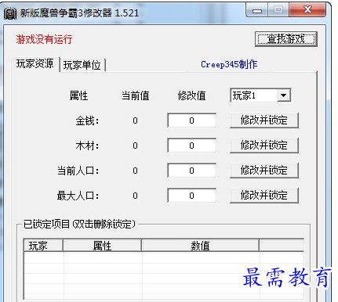Click the app icon in title bar
Viewport: 338px width, 302px height.
coord(10,13)
